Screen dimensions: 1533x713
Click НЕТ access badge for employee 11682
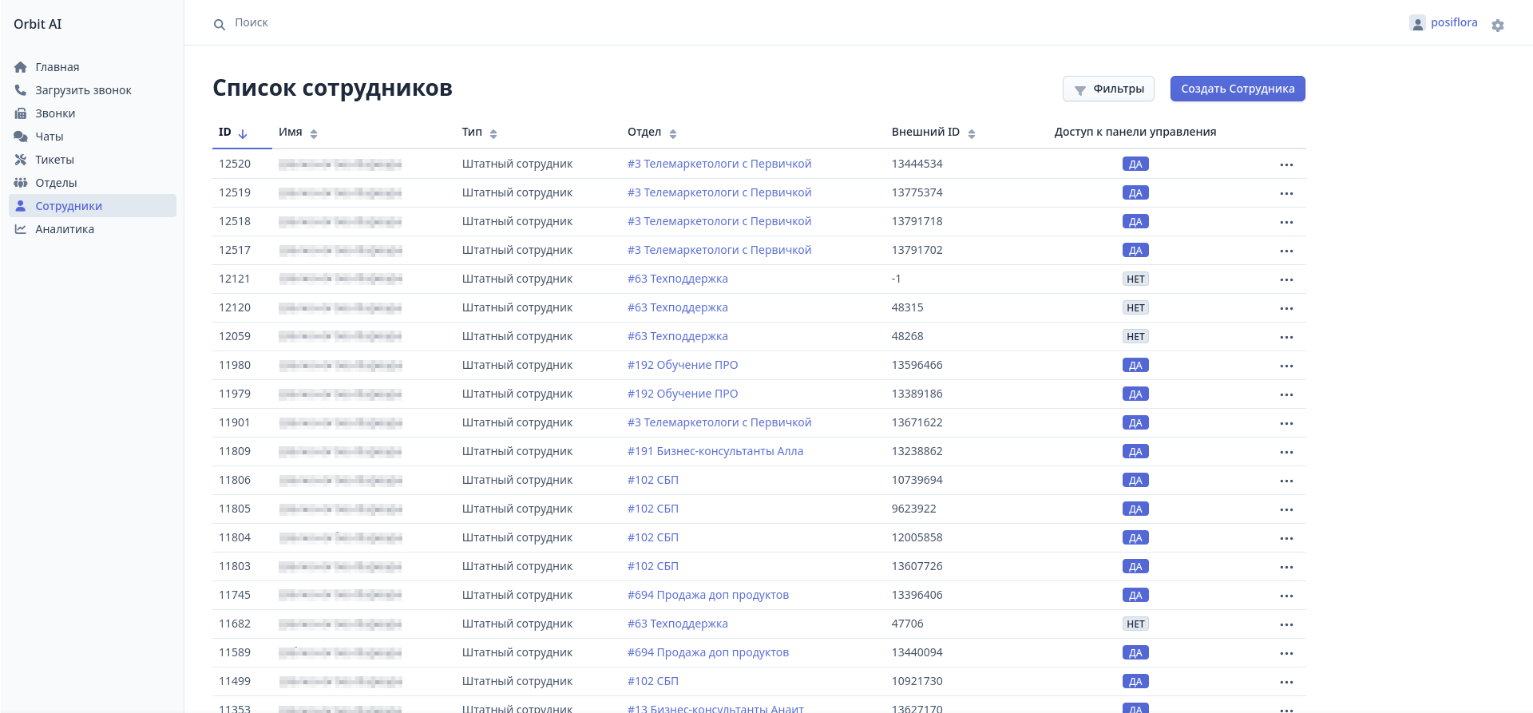point(1135,624)
